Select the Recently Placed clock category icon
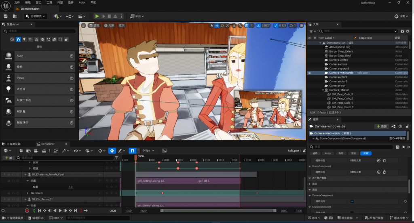This screenshot has width=414, height=223. click(x=12, y=39)
